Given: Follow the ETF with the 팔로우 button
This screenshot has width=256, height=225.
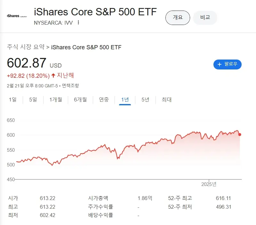Looking at the screenshot, I should pos(227,64).
